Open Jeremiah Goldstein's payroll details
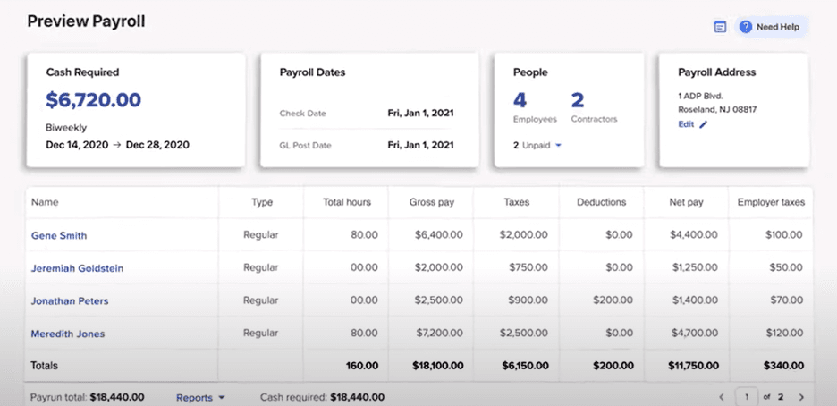This screenshot has width=837, height=406. (x=77, y=268)
